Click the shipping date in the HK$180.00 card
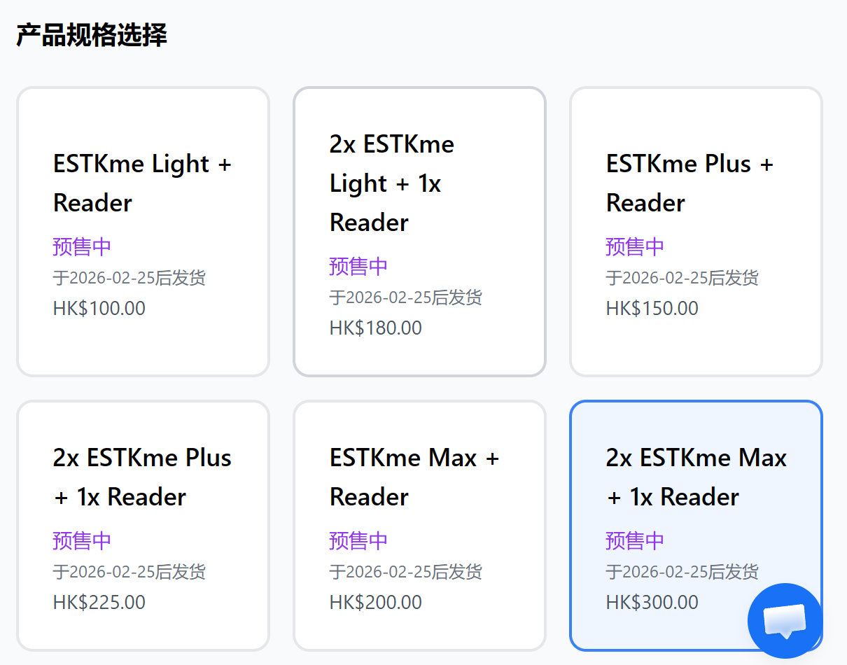This screenshot has width=847, height=665. coord(406,297)
